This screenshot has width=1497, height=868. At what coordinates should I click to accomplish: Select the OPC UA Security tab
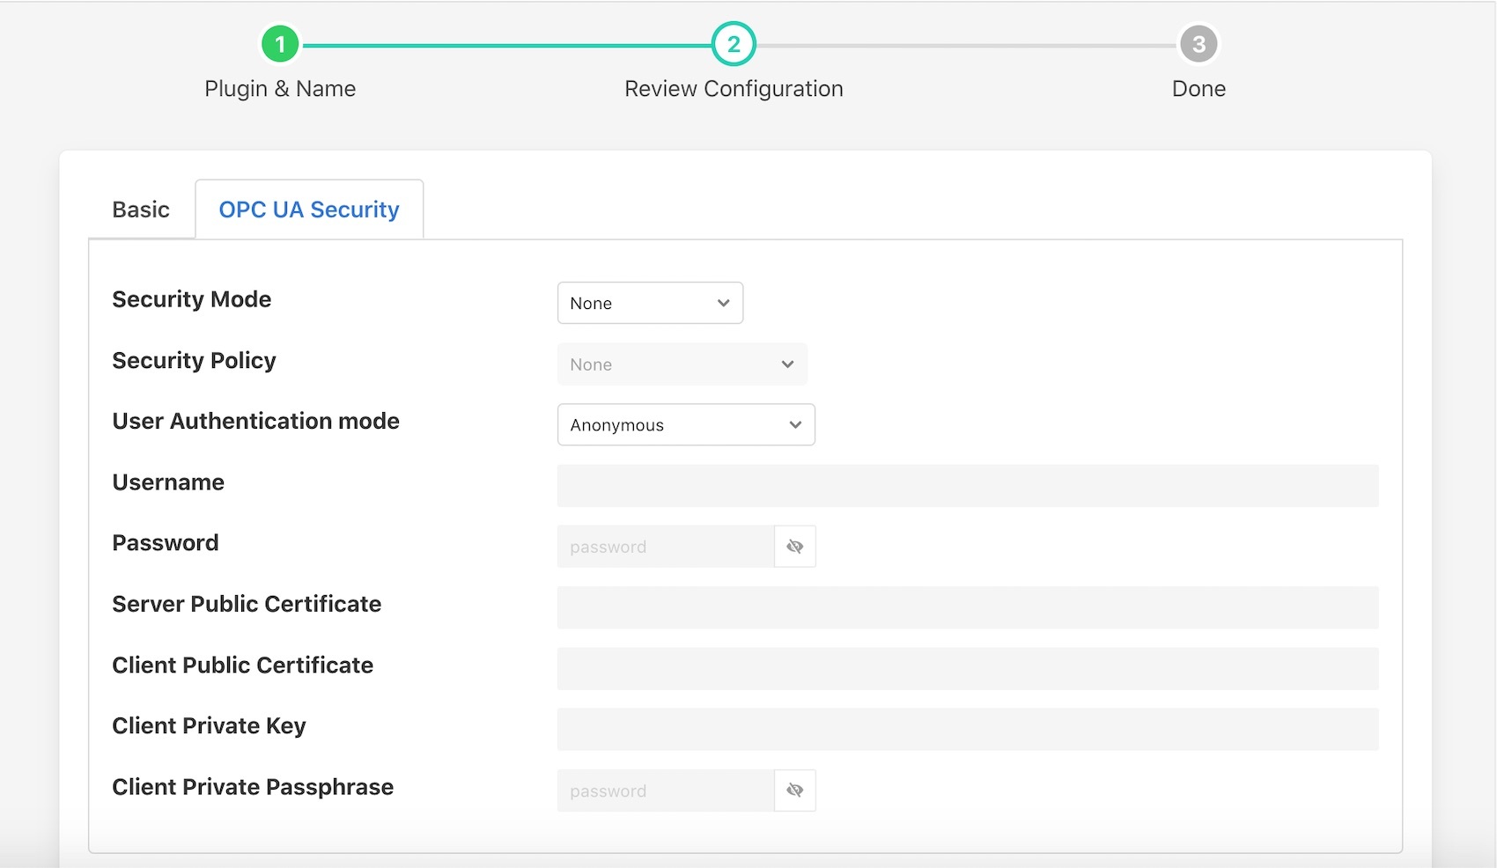click(x=308, y=209)
